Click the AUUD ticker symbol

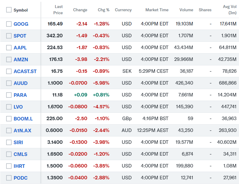pyautogui.click(x=20, y=83)
